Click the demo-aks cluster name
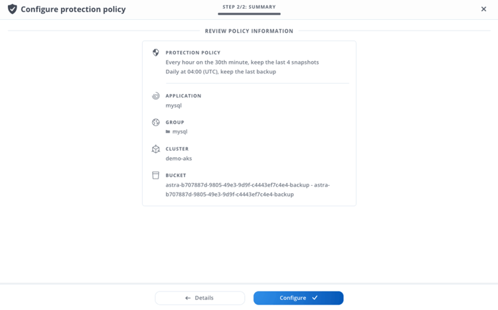The width and height of the screenshot is (498, 310). click(179, 158)
